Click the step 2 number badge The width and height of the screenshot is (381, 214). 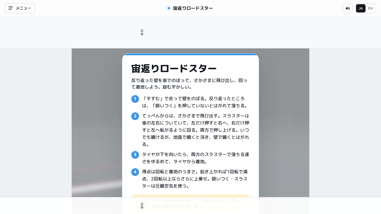point(135,116)
